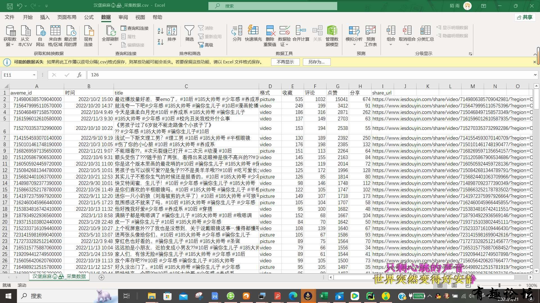Viewport: 540px width, 303px height.
Task: Expand the Name Box dropdown
Action: pyautogui.click(x=34, y=75)
